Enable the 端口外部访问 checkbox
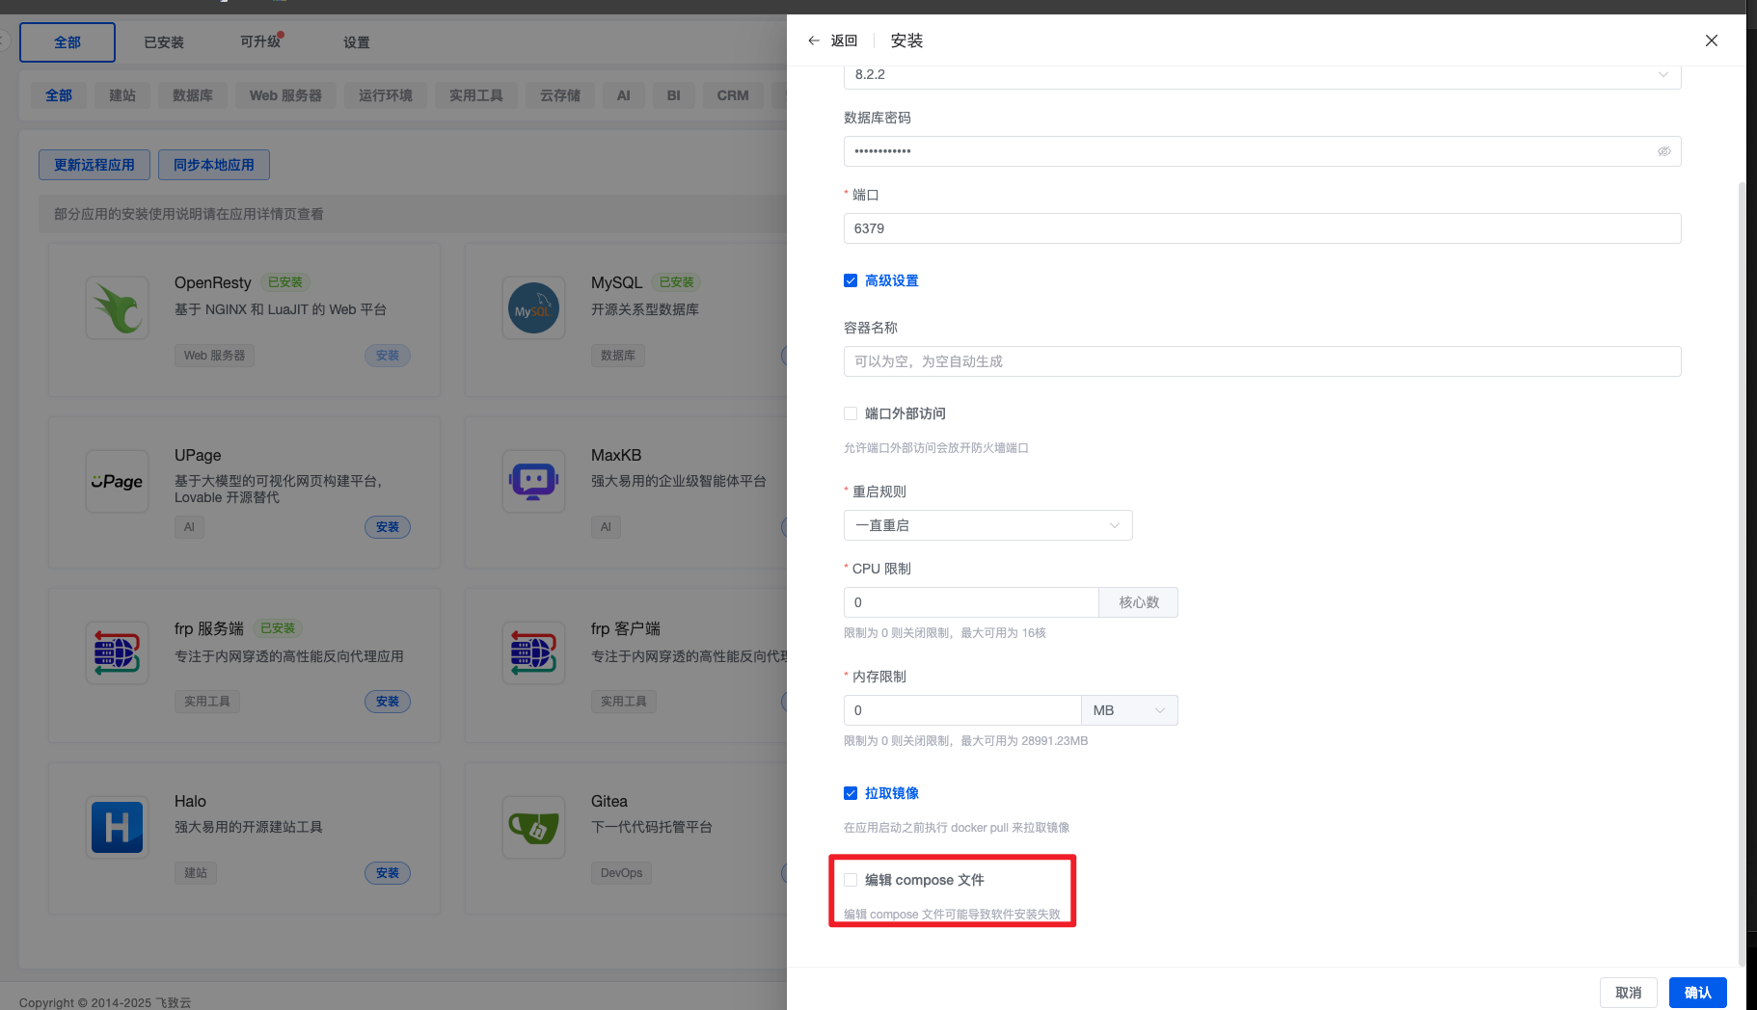1757x1010 pixels. (x=851, y=413)
